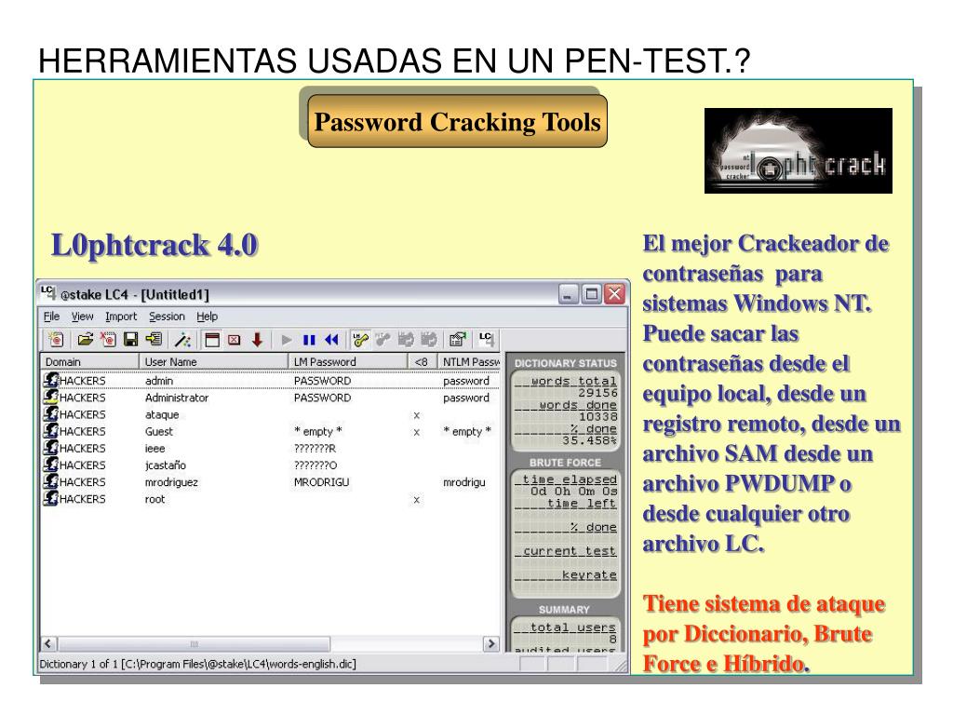Image resolution: width=953 pixels, height=715 pixels.
Task: Open the View menu
Action: [x=83, y=317]
